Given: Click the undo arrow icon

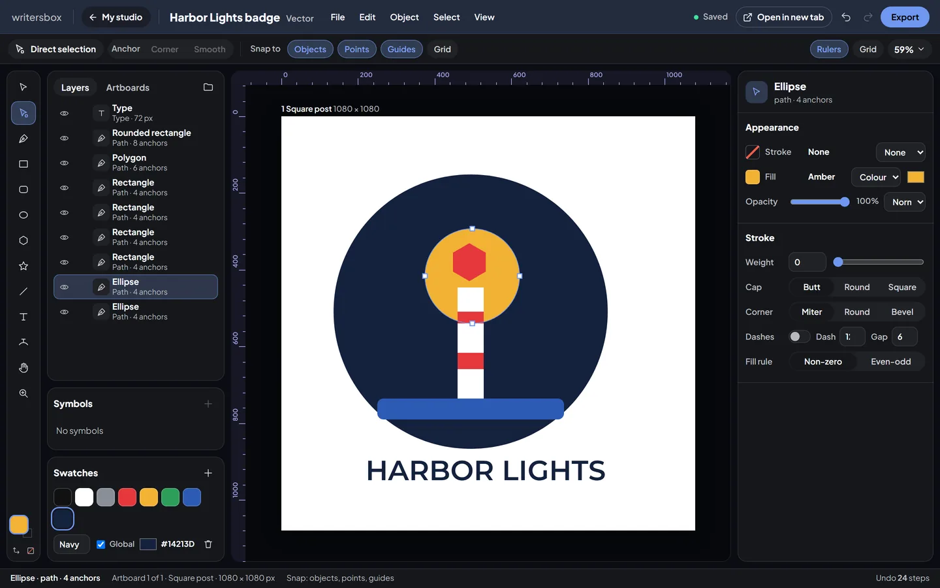Looking at the screenshot, I should tap(846, 17).
